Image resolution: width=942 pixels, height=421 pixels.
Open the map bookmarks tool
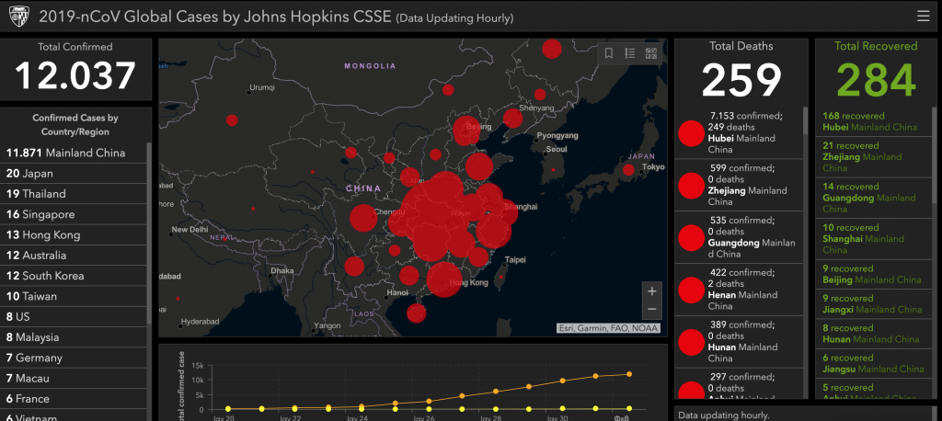tap(609, 53)
